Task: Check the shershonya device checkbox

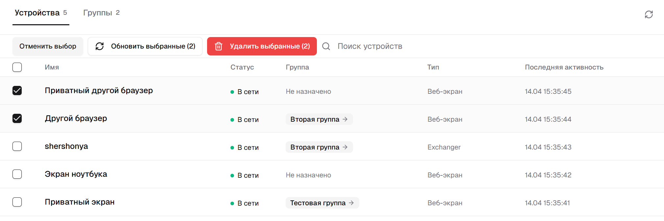Action: (17, 146)
